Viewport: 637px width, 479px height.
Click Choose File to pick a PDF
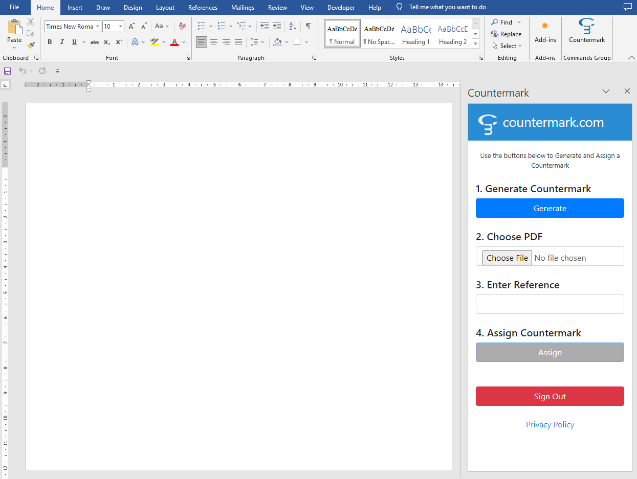507,258
